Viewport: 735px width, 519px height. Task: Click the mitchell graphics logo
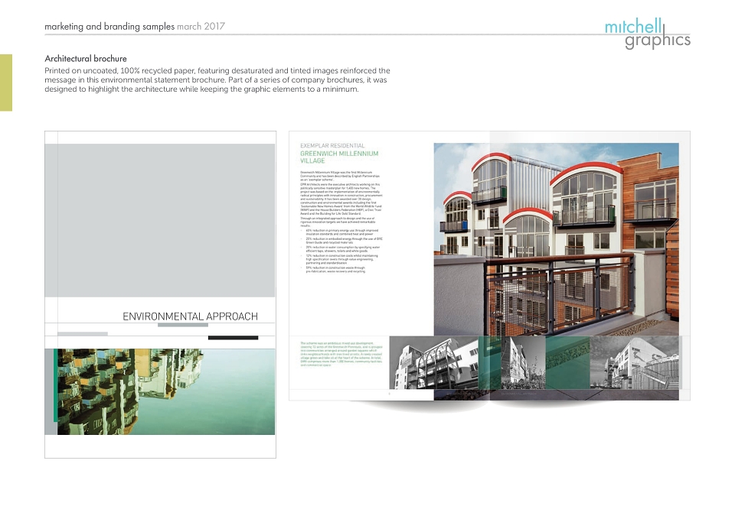[648, 33]
